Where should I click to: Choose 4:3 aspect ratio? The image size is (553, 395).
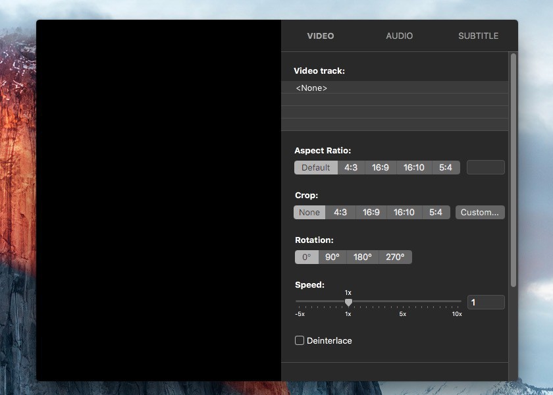pyautogui.click(x=351, y=167)
